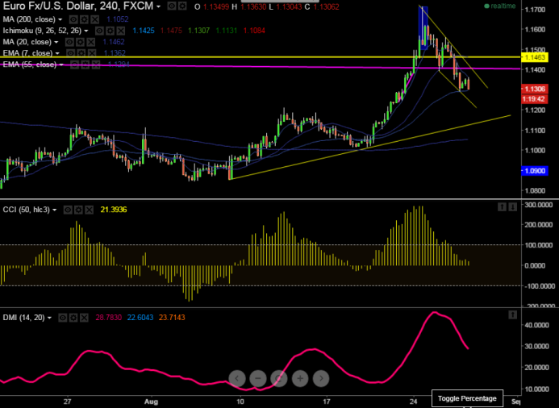Click the Aug label on time axis

click(151, 402)
